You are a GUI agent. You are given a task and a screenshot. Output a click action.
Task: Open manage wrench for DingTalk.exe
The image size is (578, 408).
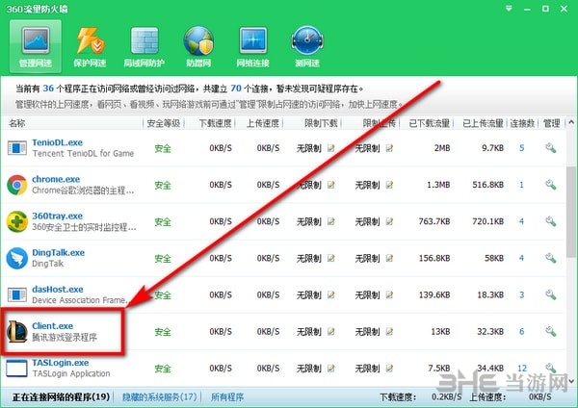551,258
